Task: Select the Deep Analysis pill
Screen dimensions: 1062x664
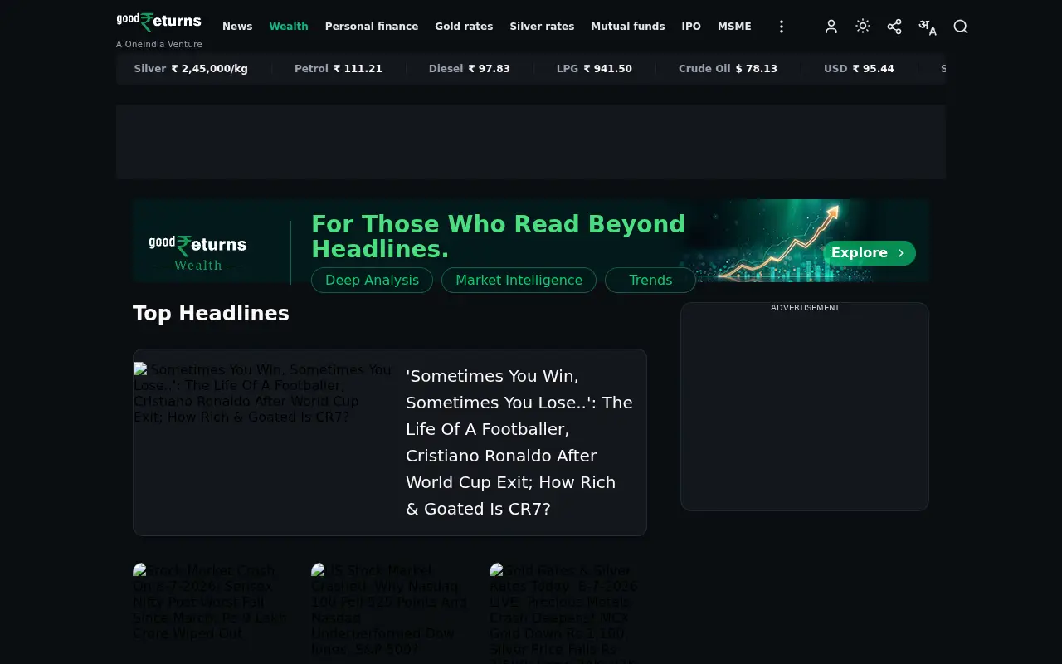Action: coord(372,280)
